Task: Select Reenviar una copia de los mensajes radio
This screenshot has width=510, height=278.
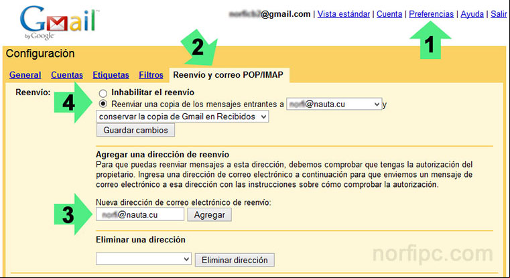Action: tap(103, 104)
